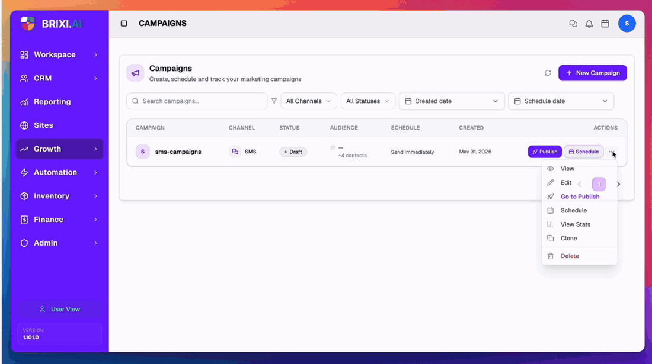This screenshot has height=364, width=652.
Task: Click the ~4 contacts audience text
Action: click(x=352, y=156)
